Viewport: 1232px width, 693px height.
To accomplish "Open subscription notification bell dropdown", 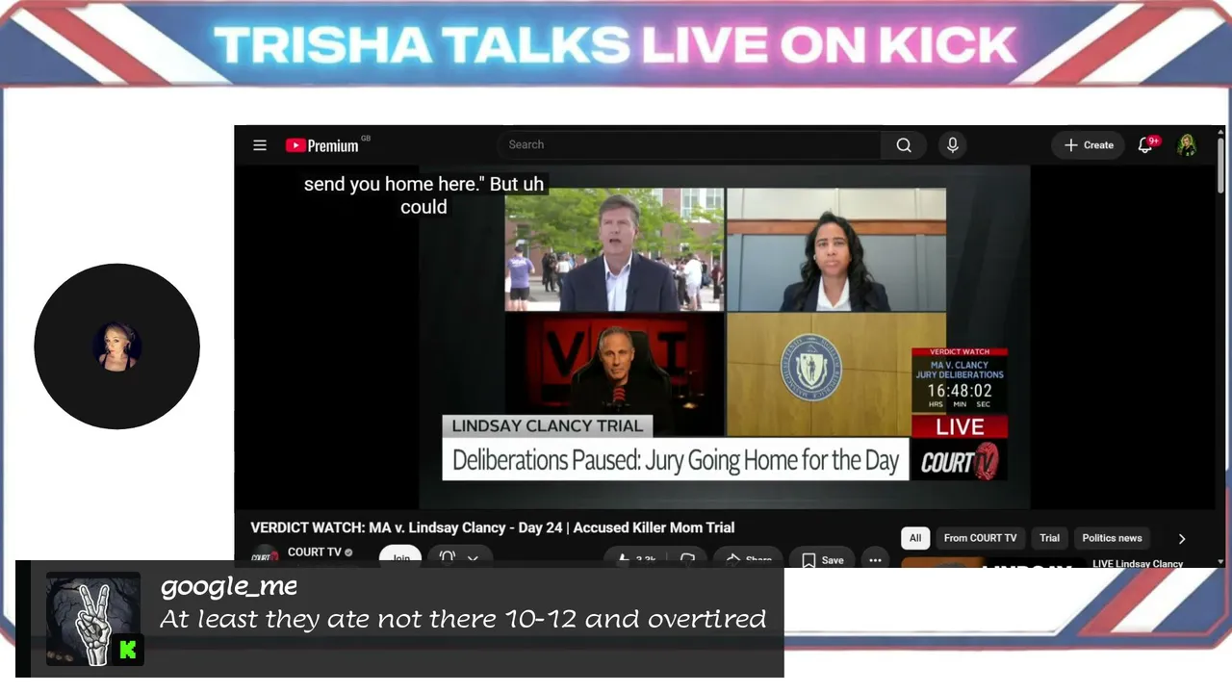I will 459,557.
